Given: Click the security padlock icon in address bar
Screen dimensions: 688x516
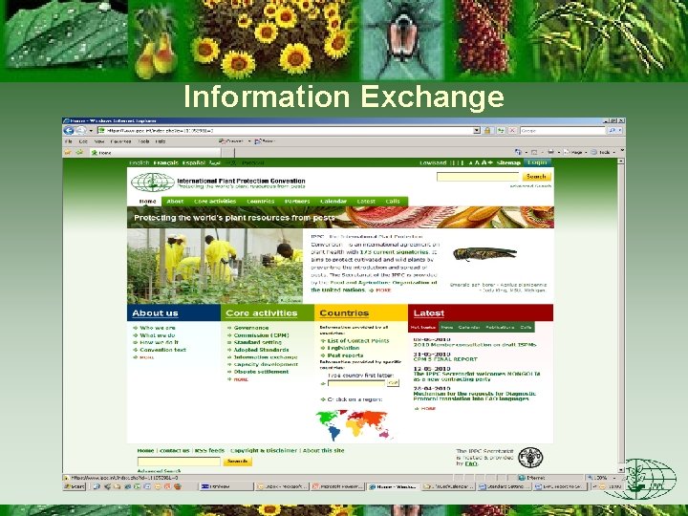Looking at the screenshot, I should click(x=487, y=131).
